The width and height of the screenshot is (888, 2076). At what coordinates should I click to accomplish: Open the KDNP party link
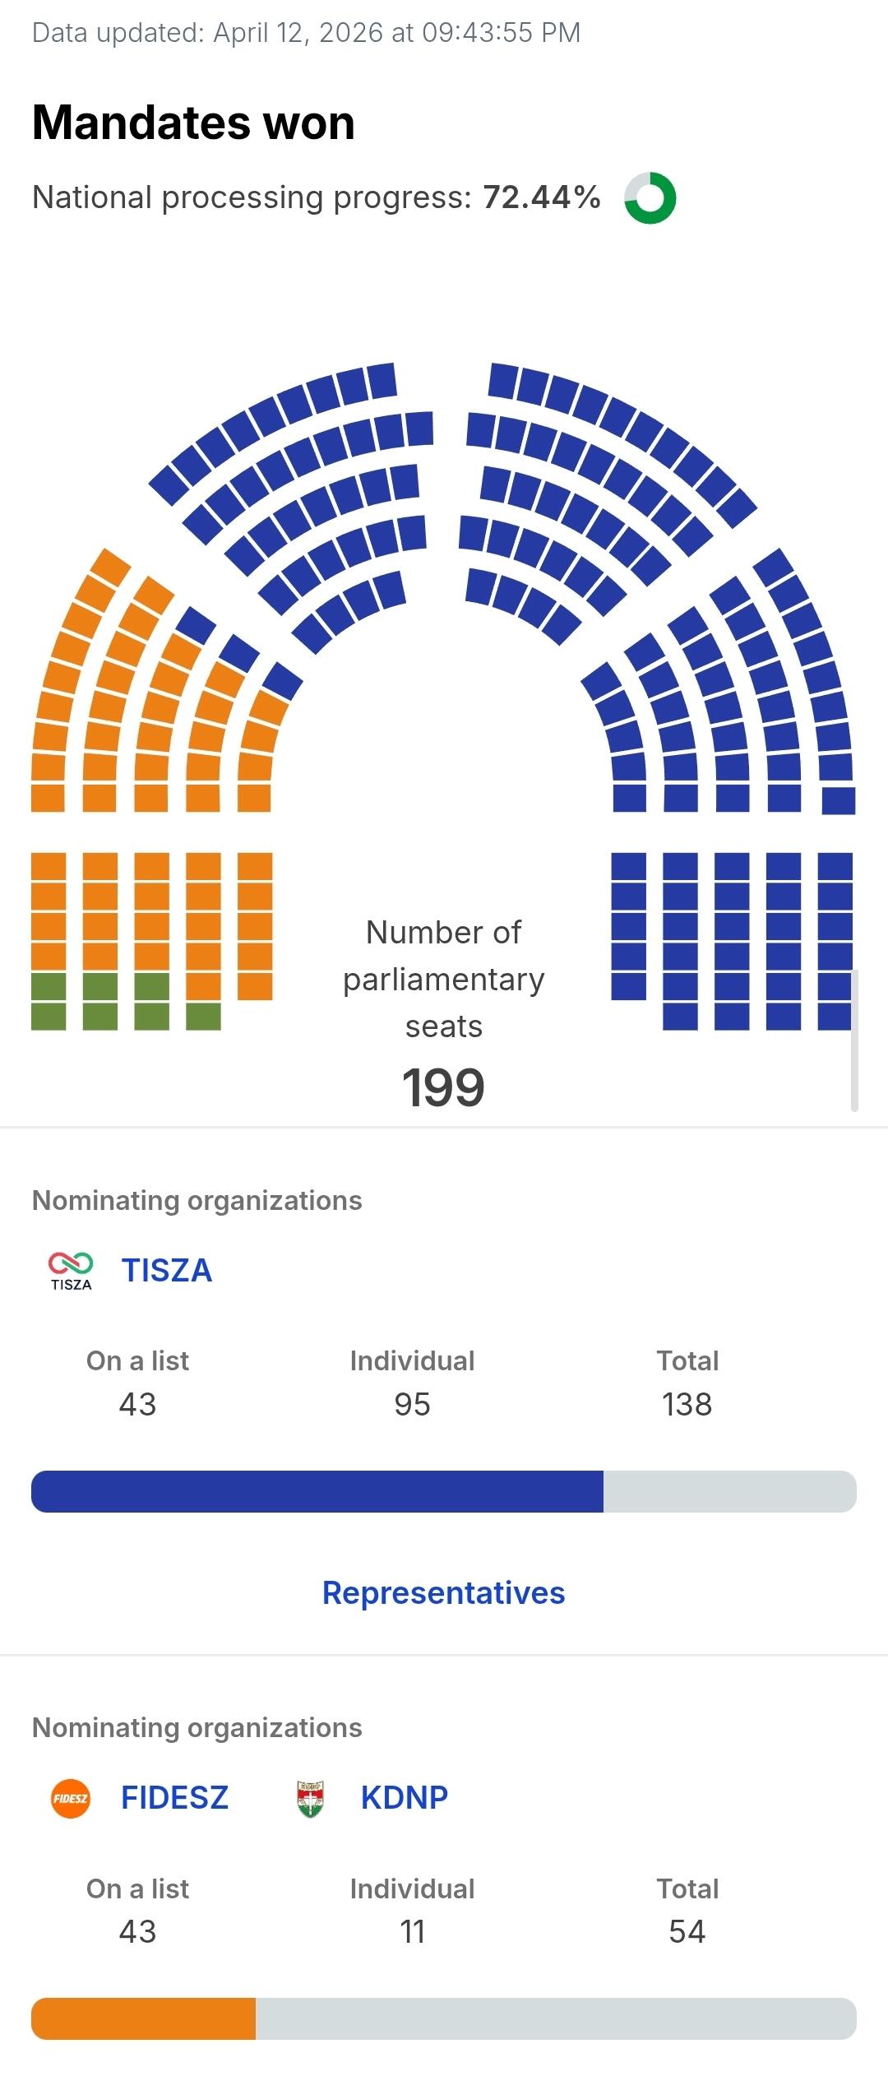(x=404, y=1797)
